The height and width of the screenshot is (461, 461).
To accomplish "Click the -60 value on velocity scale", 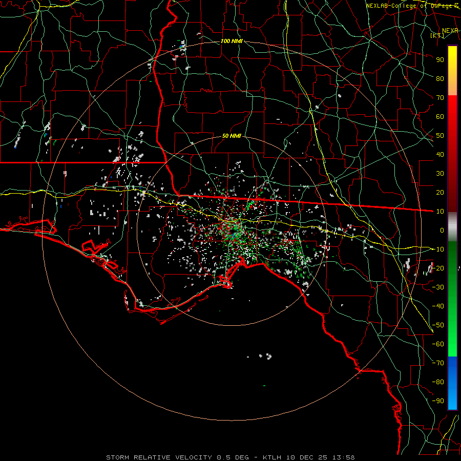I will tap(438, 344).
